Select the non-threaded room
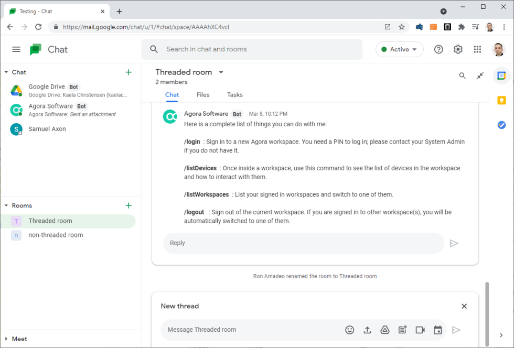This screenshot has width=514, height=348. [x=69, y=235]
